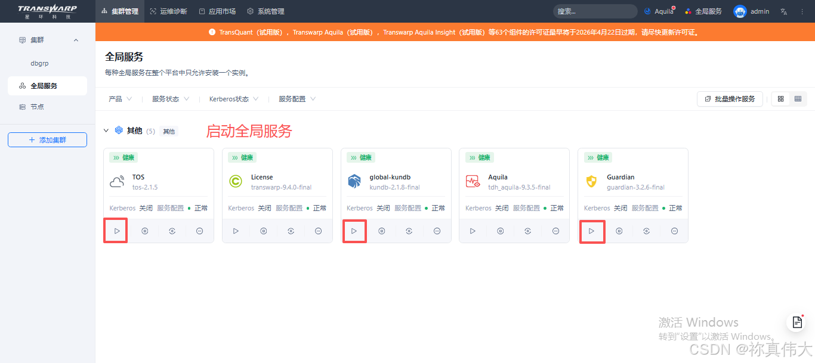The height and width of the screenshot is (363, 815).
Task: Click the 健康 status tag on Aquila
Action: 479,157
